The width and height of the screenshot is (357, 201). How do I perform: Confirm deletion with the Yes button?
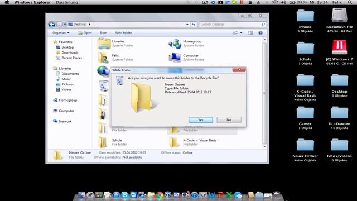pos(201,120)
